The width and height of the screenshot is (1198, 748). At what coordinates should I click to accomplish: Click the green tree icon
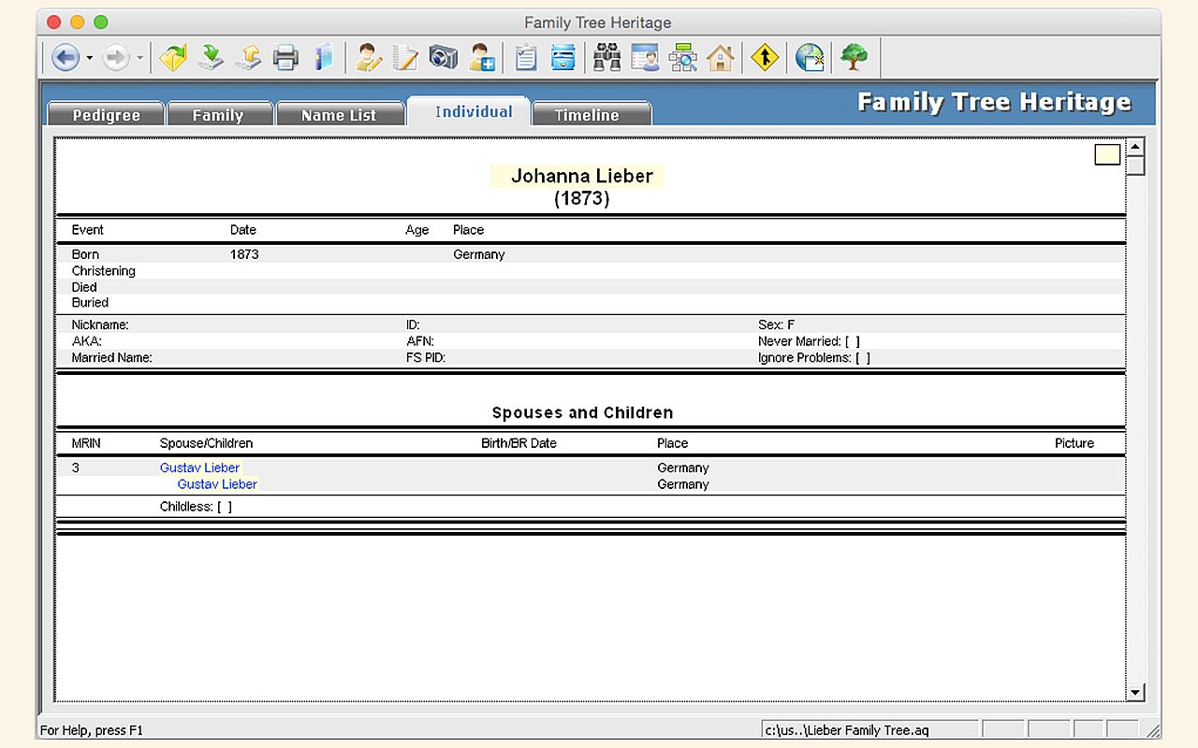853,58
